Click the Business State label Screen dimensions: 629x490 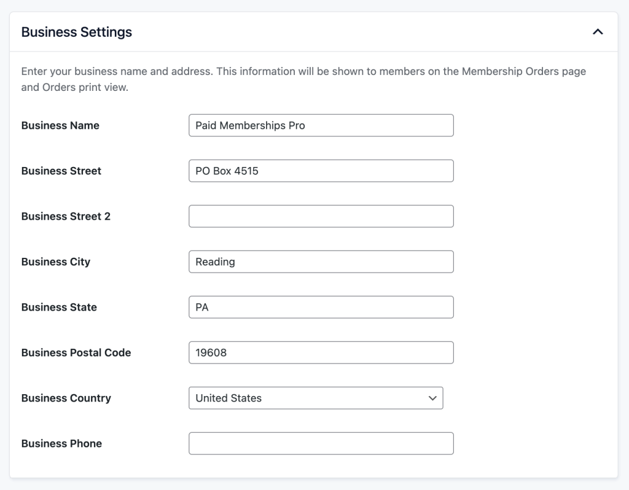(59, 307)
